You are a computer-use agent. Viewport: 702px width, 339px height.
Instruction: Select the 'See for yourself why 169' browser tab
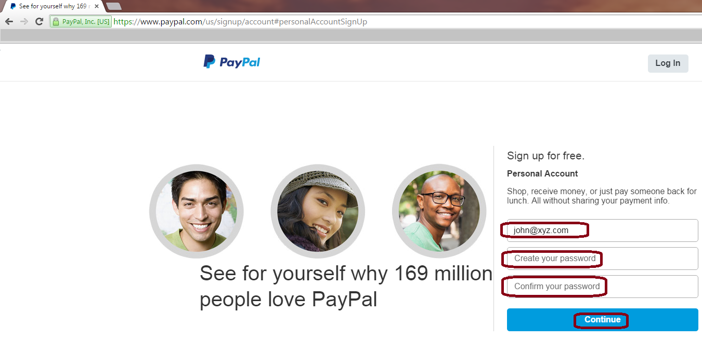point(52,6)
